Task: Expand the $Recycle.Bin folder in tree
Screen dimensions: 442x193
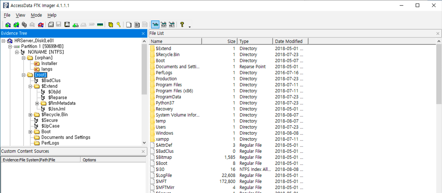Action: (30, 115)
